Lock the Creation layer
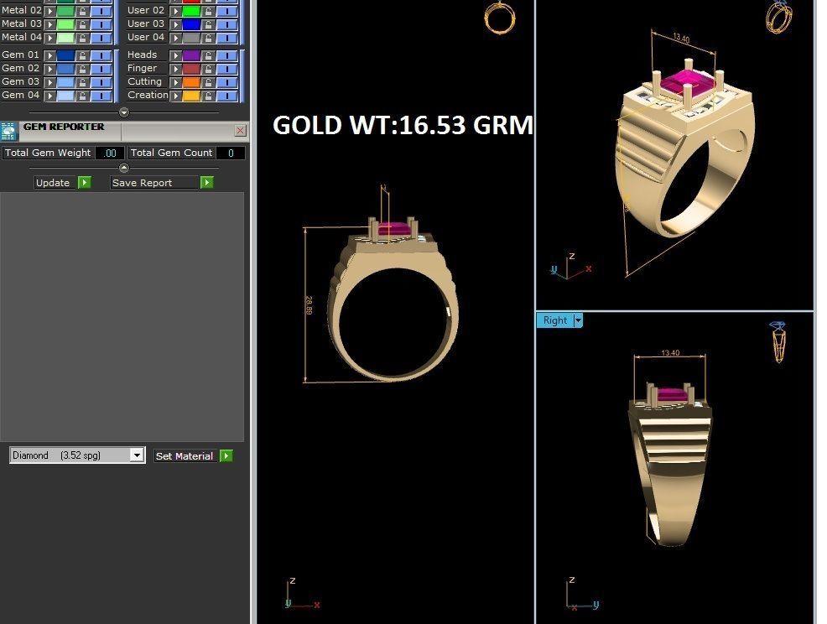This screenshot has height=624, width=827. [208, 96]
